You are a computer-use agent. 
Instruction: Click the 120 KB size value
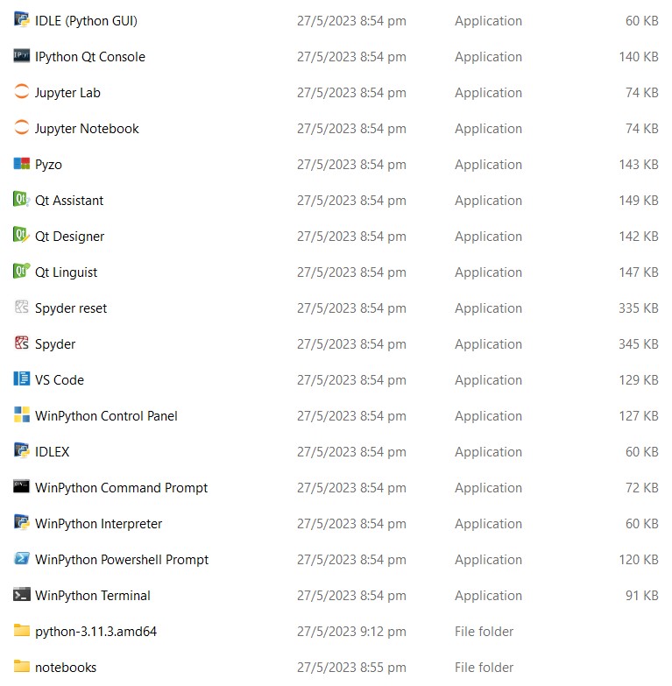pos(639,560)
